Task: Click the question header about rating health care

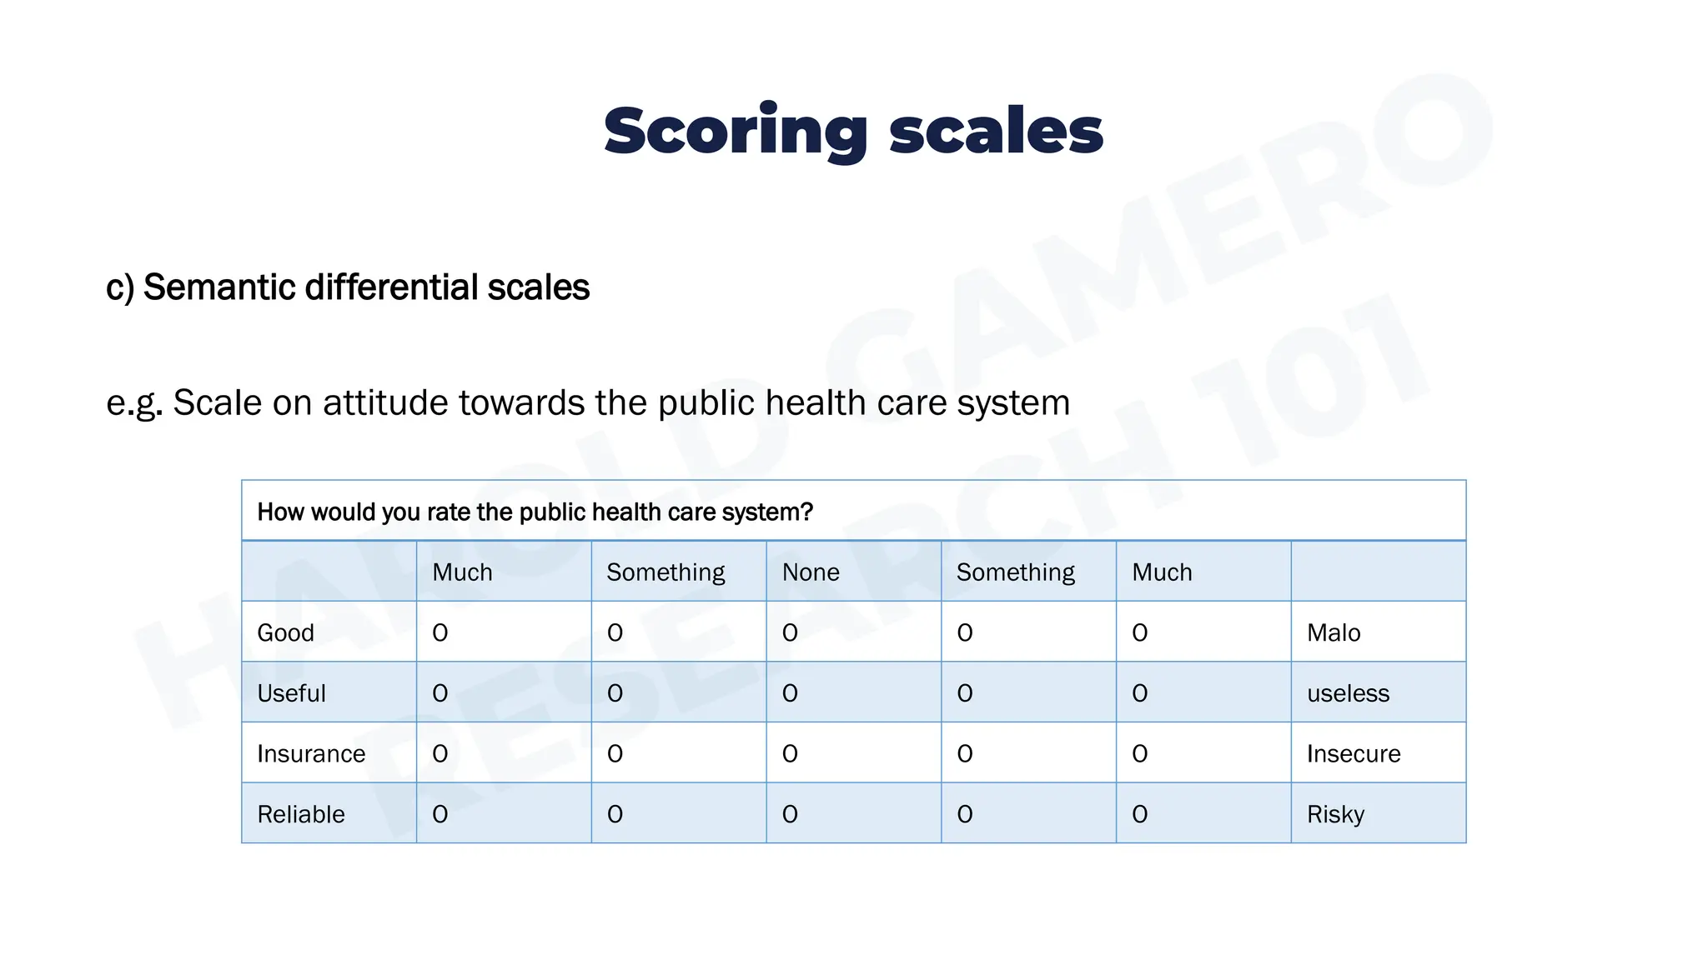Action: tap(535, 512)
